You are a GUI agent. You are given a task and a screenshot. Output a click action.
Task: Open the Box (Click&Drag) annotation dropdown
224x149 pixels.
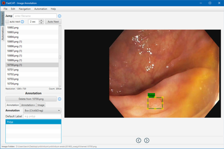(42, 110)
